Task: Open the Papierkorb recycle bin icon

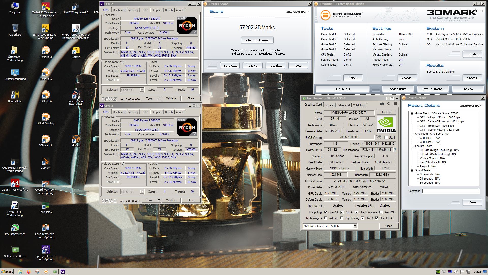Action: pyautogui.click(x=15, y=30)
